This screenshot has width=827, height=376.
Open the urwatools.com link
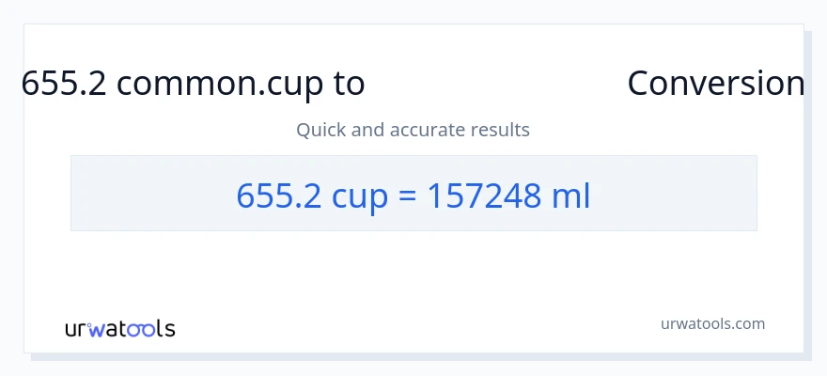712,323
